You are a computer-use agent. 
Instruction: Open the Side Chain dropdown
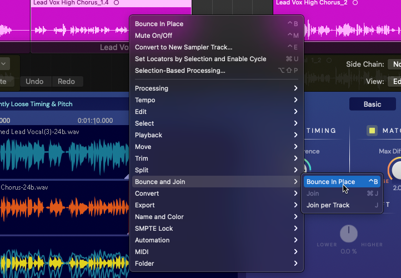tap(394, 64)
